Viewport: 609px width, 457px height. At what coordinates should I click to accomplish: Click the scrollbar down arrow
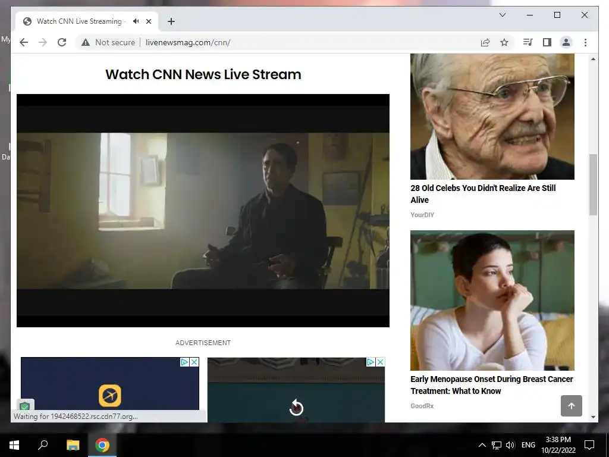pyautogui.click(x=593, y=417)
